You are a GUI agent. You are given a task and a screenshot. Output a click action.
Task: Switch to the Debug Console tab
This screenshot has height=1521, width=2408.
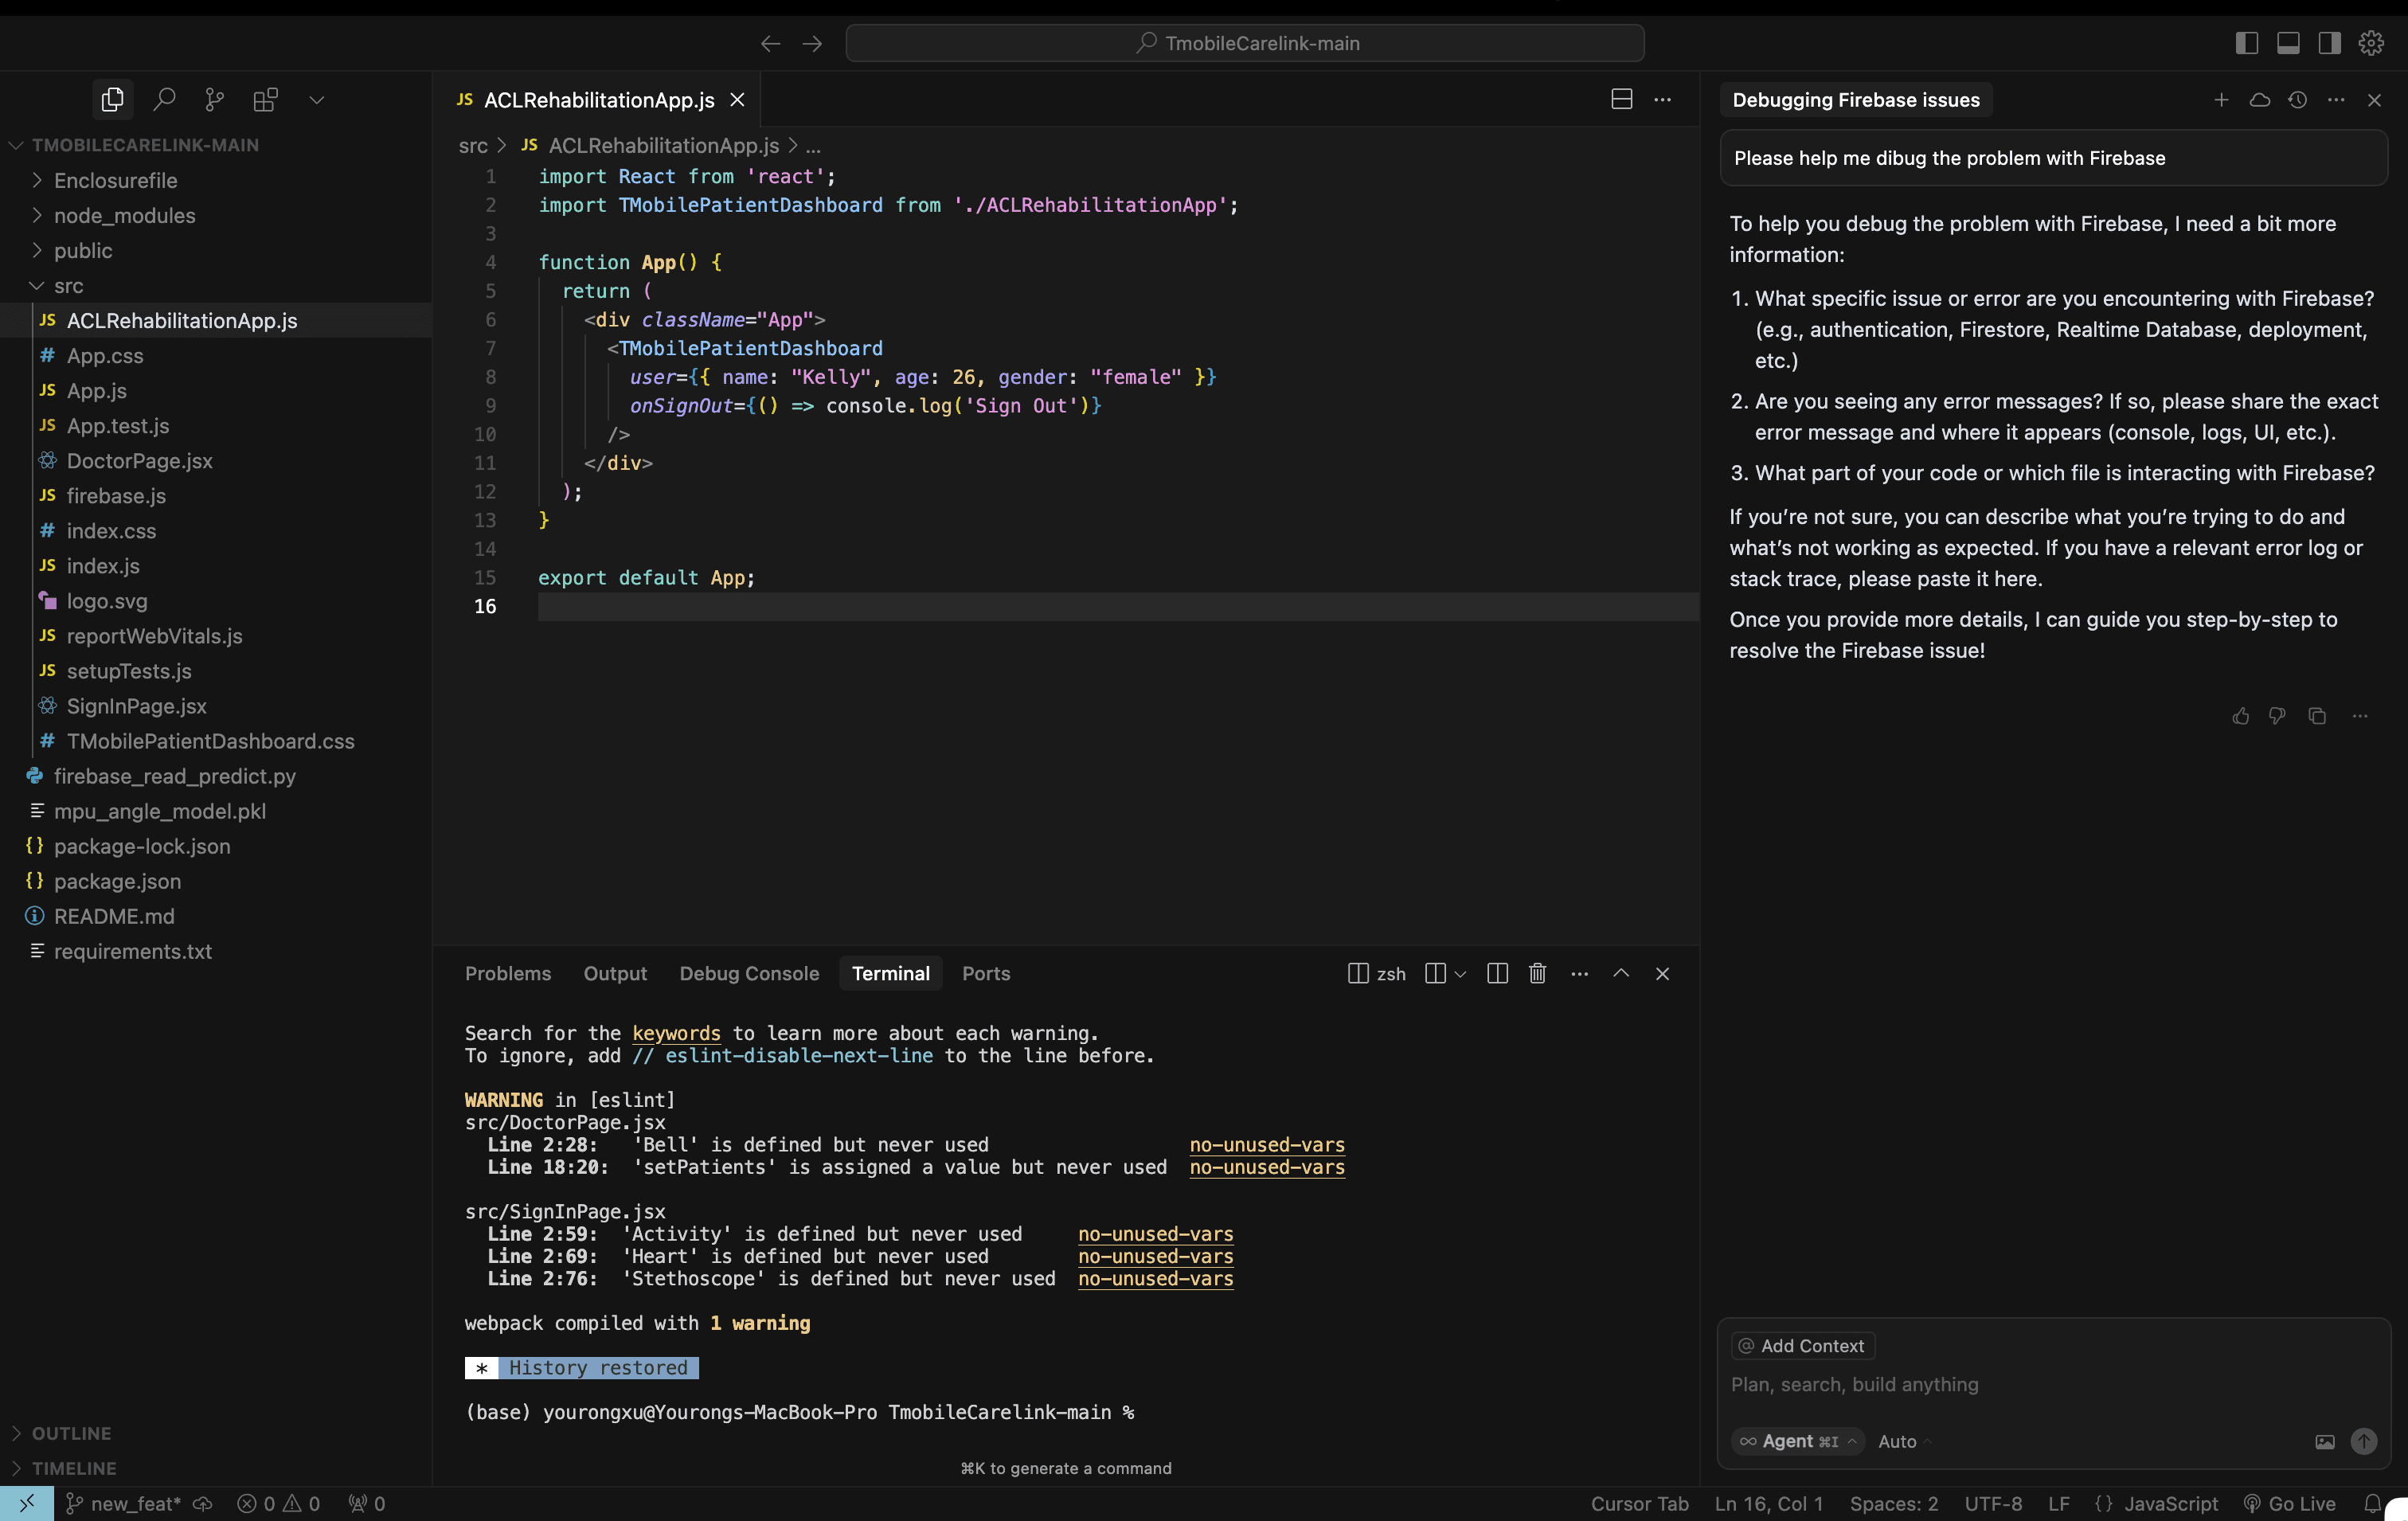tap(748, 973)
